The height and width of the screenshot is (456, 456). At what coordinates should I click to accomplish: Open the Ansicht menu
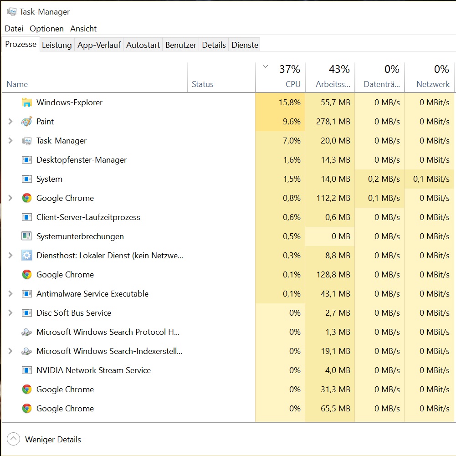83,29
